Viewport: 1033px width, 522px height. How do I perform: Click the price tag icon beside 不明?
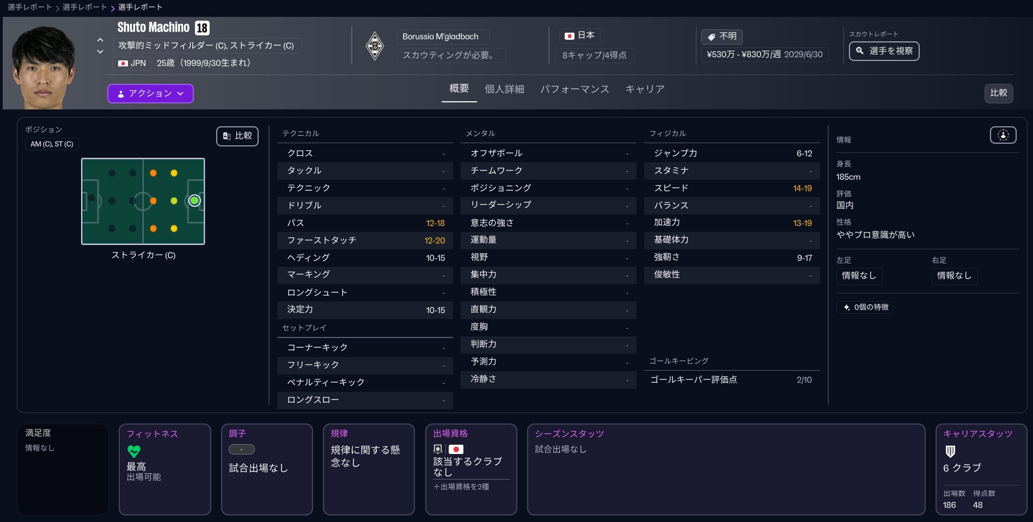(x=711, y=36)
